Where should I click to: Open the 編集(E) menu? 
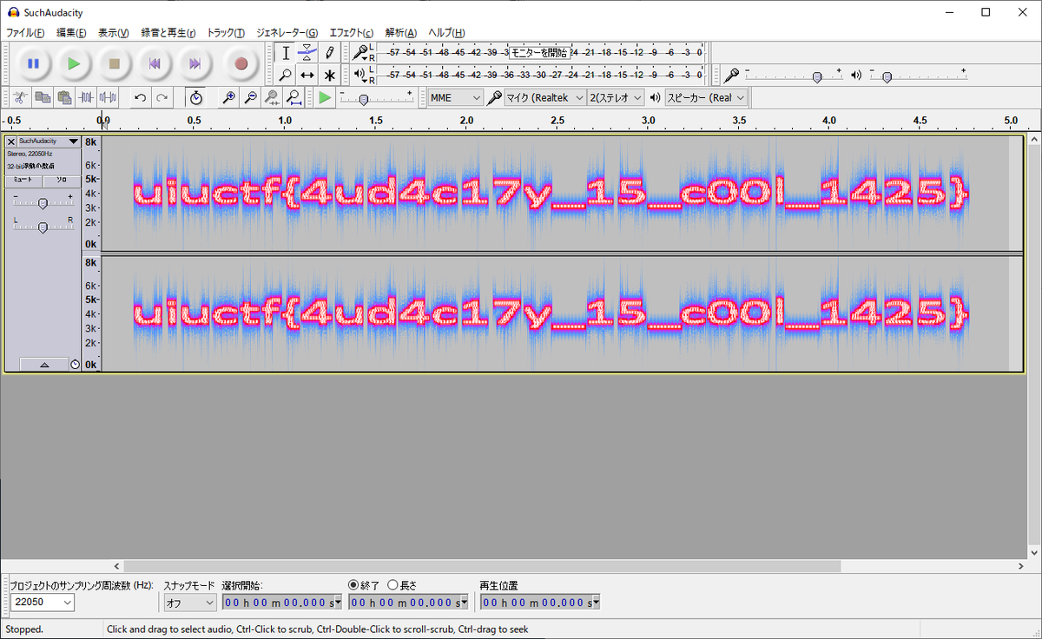[x=71, y=32]
